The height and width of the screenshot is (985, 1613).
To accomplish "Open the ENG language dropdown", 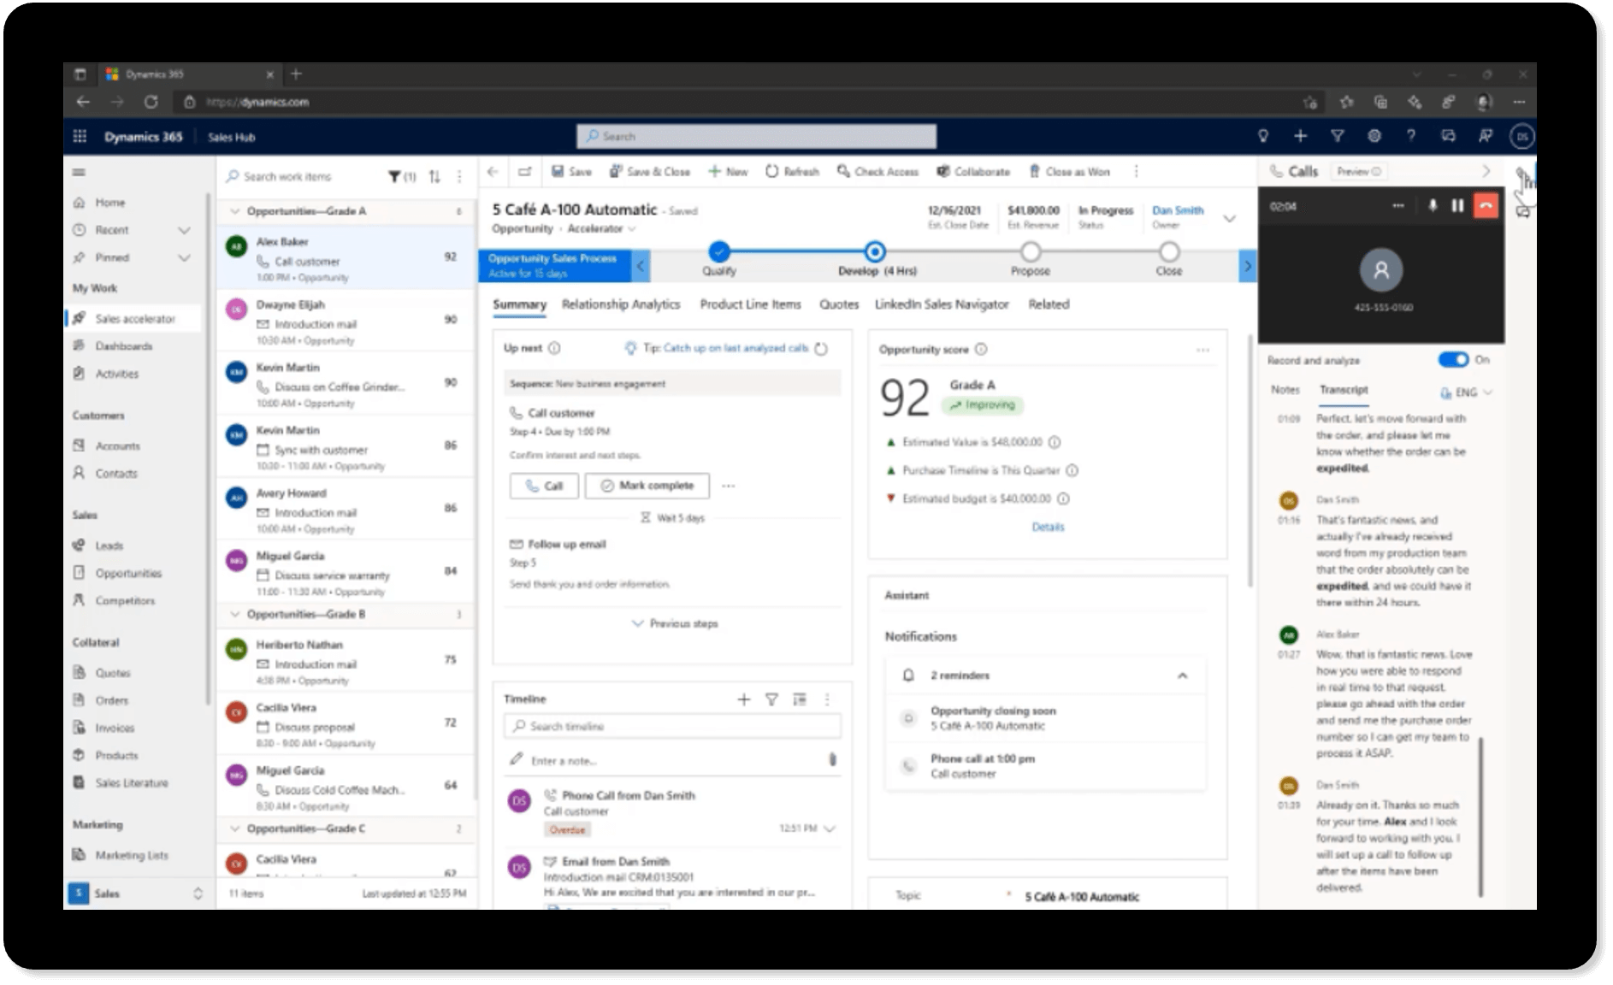I will click(x=1467, y=392).
